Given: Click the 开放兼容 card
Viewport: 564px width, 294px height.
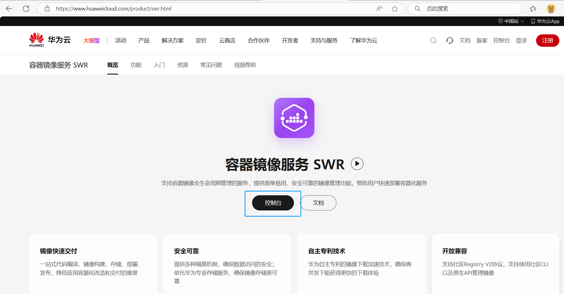Looking at the screenshot, I should click(495, 264).
